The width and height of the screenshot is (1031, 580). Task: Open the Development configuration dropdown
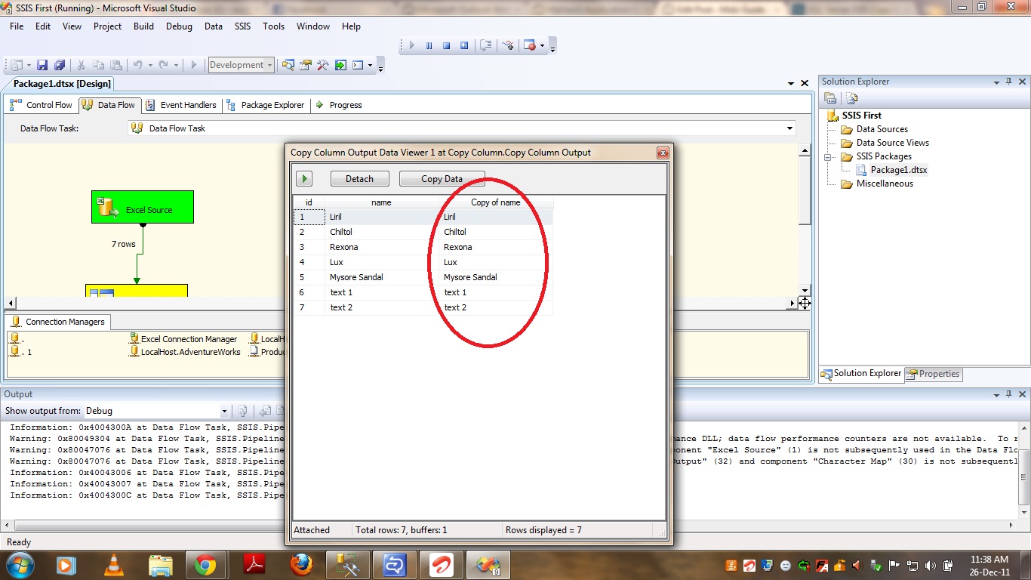tap(242, 66)
